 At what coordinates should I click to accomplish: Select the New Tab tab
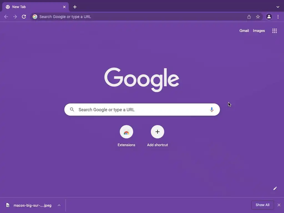[x=35, y=7]
